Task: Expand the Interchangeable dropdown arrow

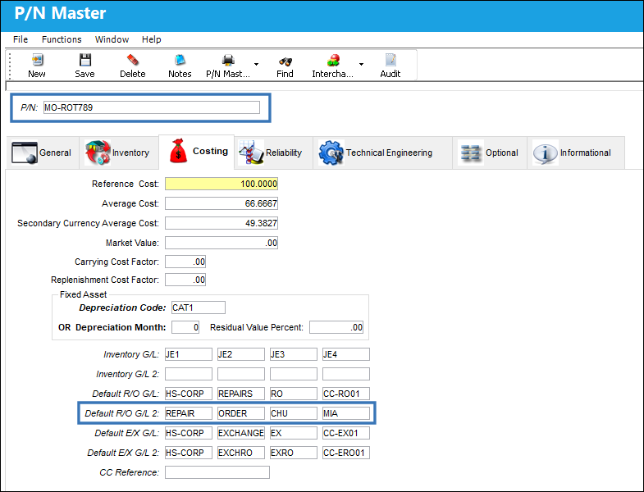Action: click(362, 64)
